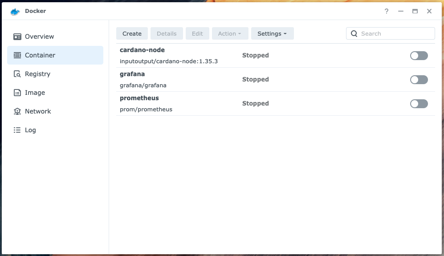Screen dimensions: 444x256
Task: Maximize the Docker window
Action: pos(415,11)
